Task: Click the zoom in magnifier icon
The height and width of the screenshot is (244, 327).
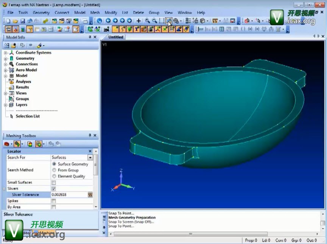Action: (148, 21)
